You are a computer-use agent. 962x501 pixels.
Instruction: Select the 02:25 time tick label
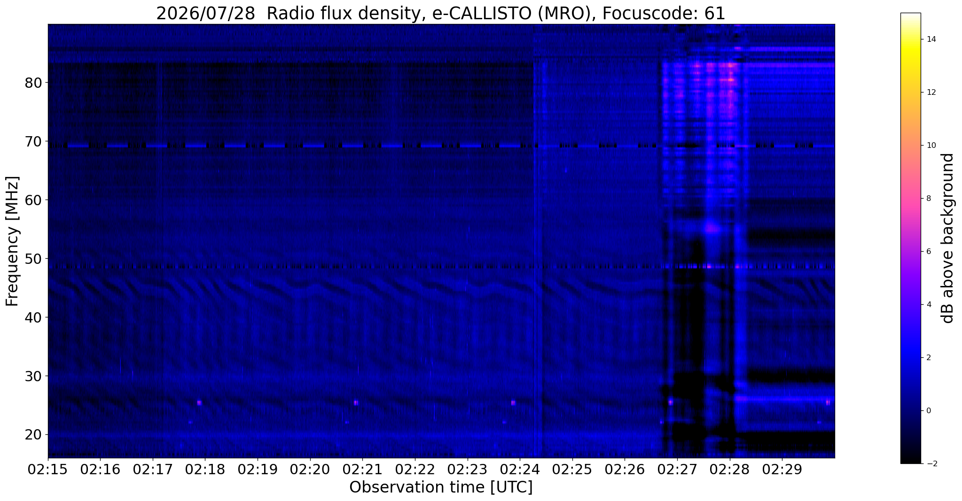tap(572, 469)
